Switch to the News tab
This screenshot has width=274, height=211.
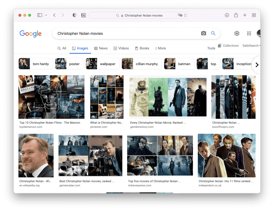[101, 48]
